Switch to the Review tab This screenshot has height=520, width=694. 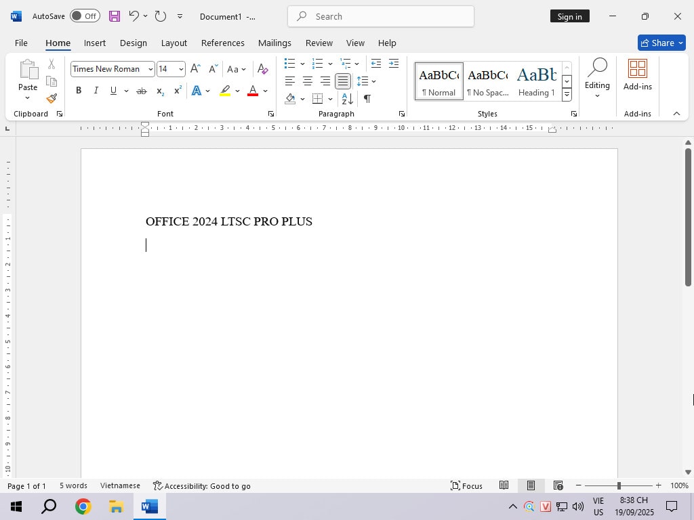[x=319, y=43]
